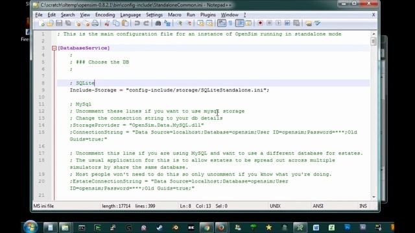
Task: Click the Save toolbar icon
Action: click(59, 23)
